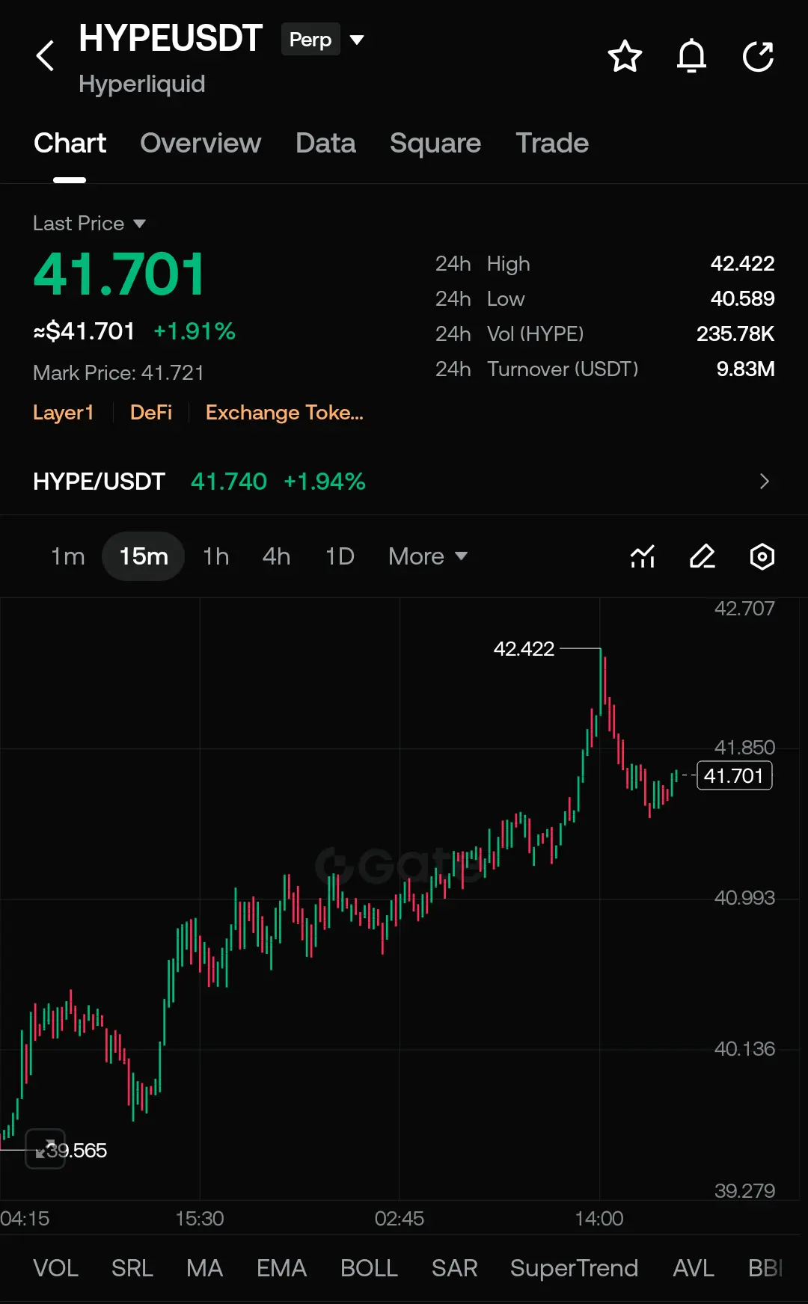The image size is (808, 1304).
Task: Tap the 41.740 spot price
Action: pos(229,482)
